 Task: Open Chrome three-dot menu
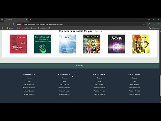(x=159, y=24)
